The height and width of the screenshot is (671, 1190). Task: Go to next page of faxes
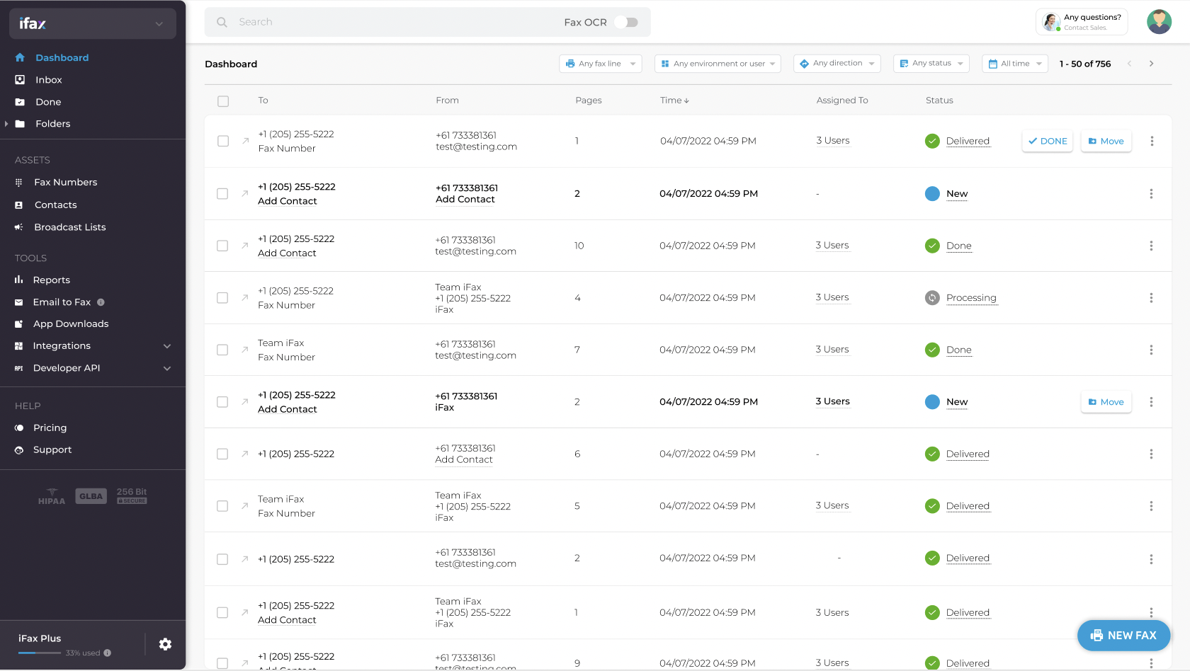1152,64
